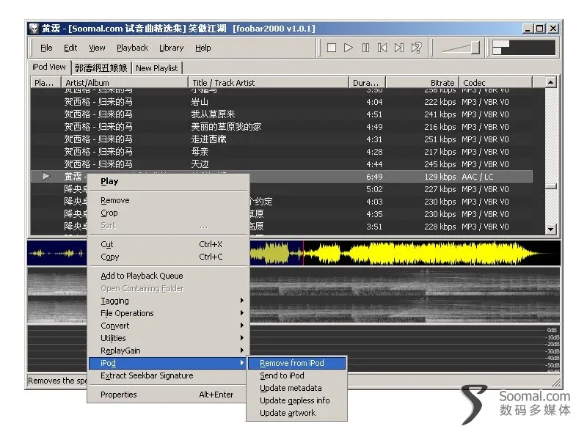Skip to the next track
Screen dimensions: 587x440
pos(399,48)
